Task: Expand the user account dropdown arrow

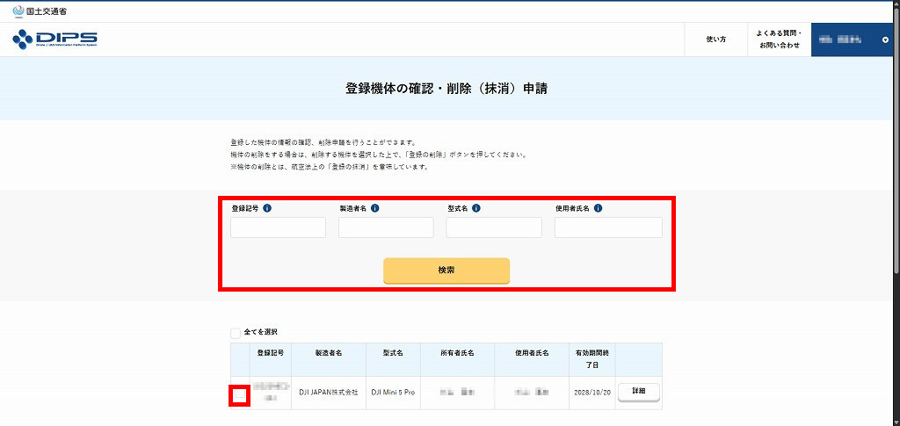Action: point(884,40)
